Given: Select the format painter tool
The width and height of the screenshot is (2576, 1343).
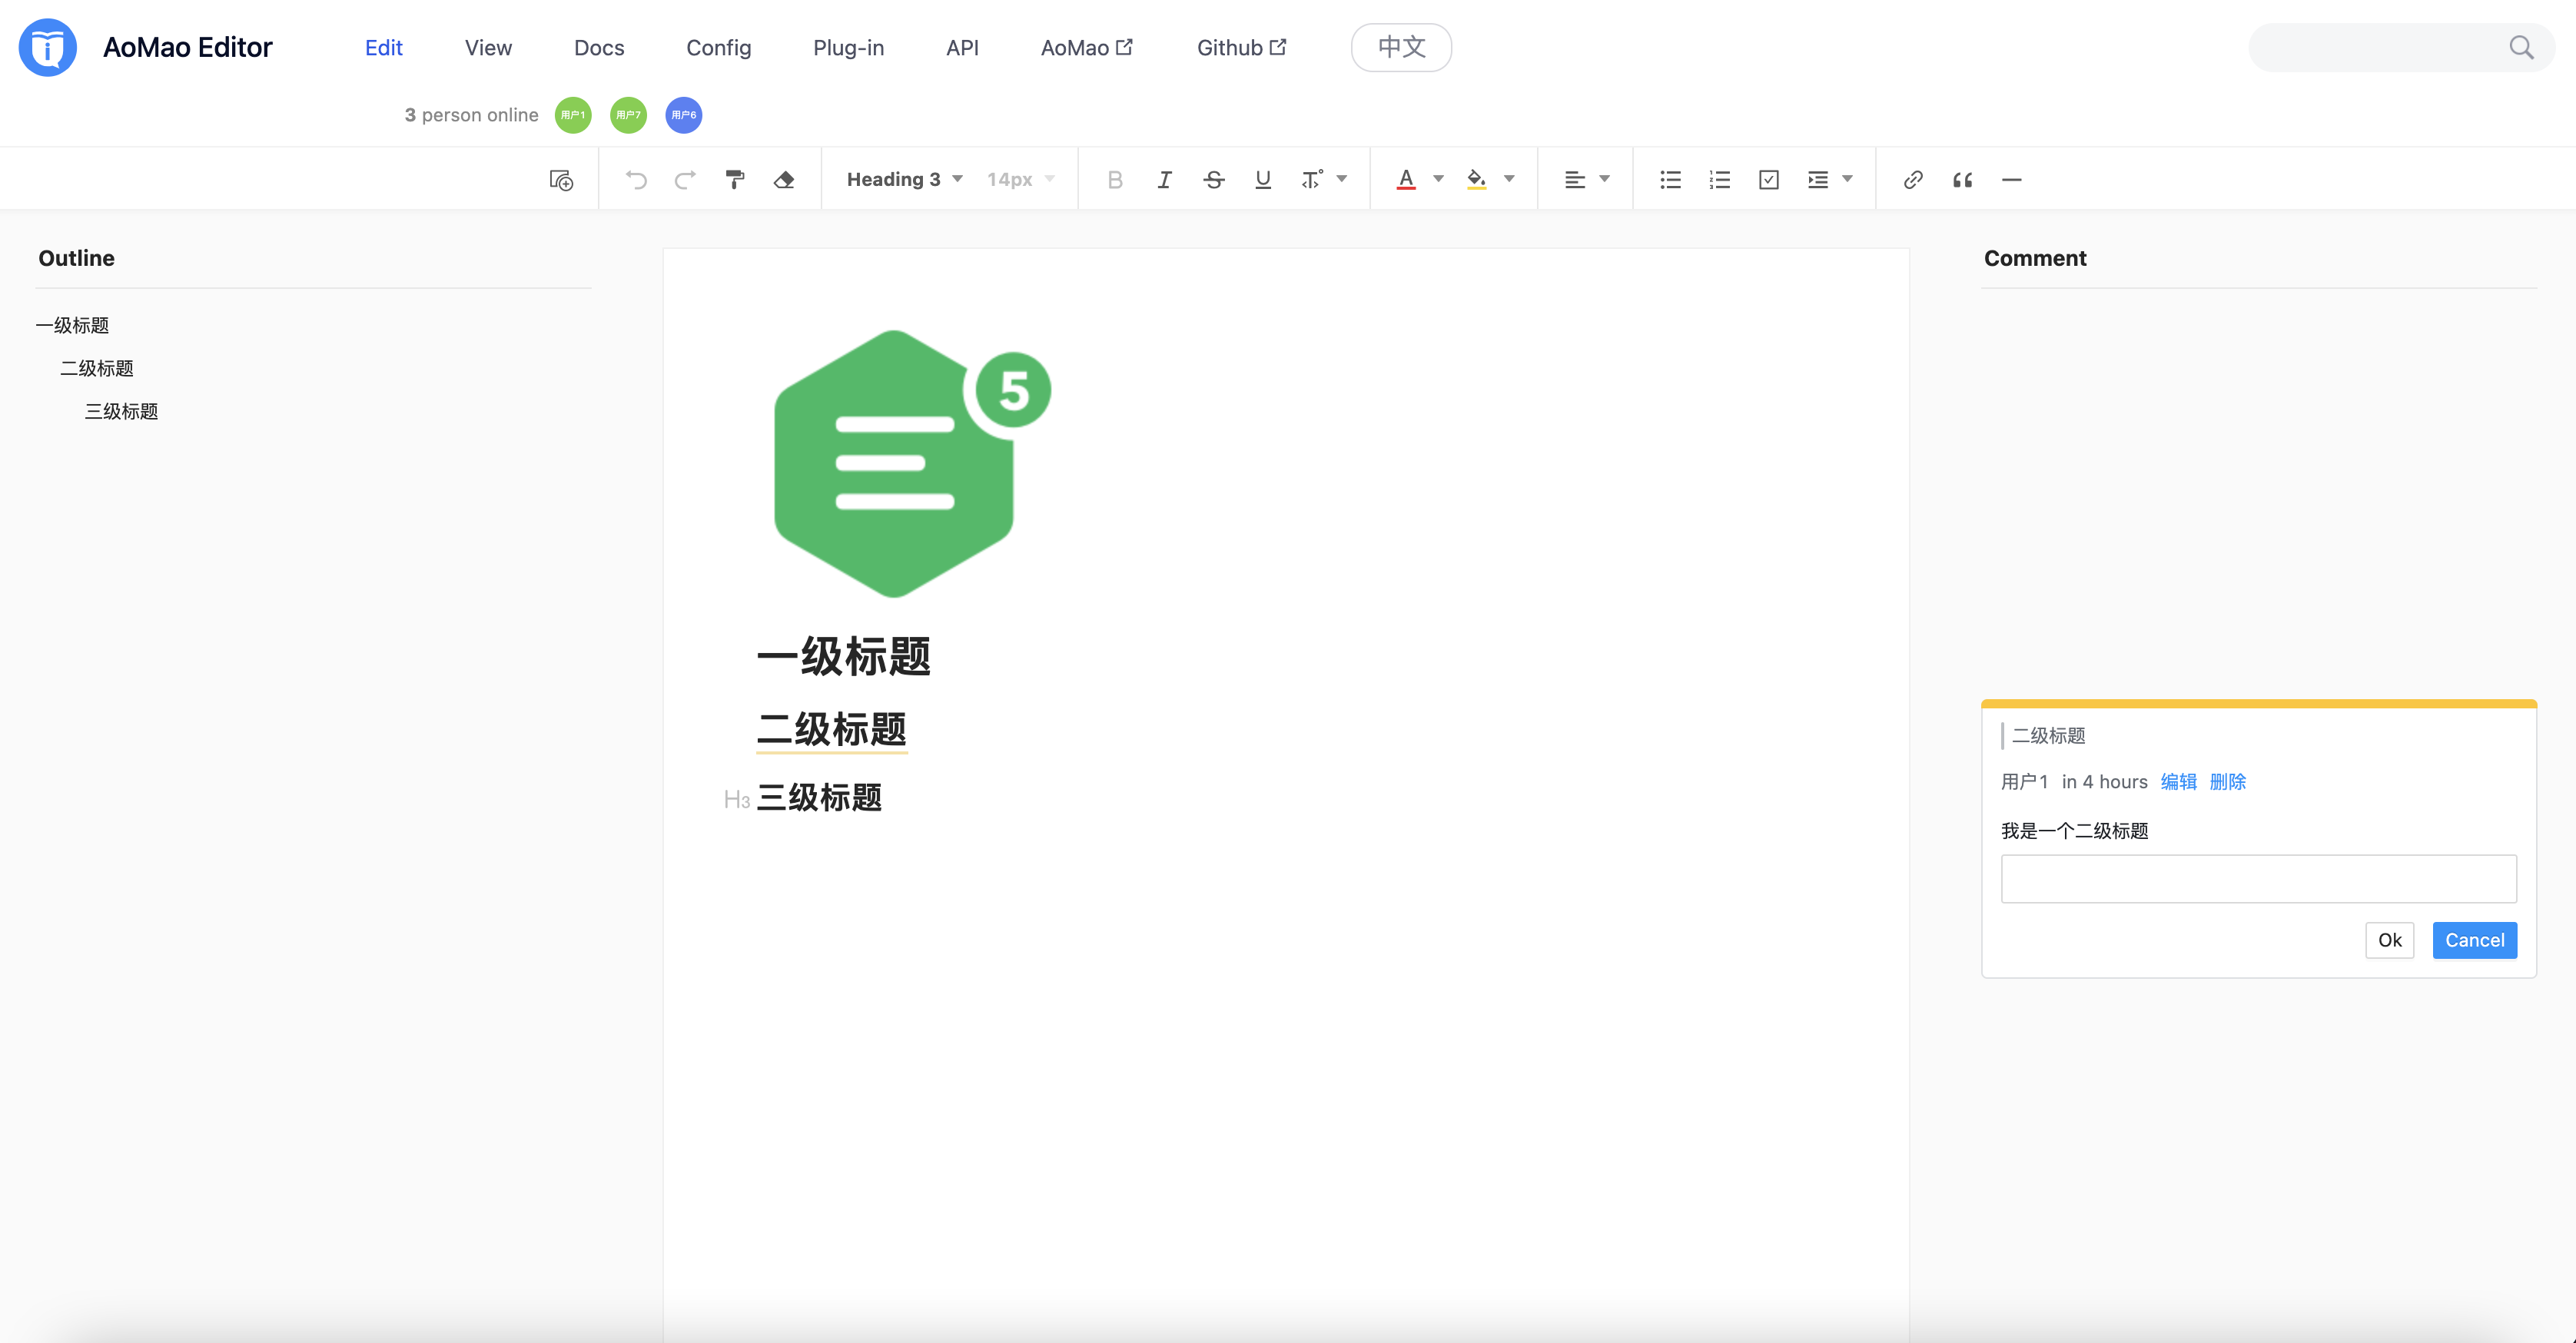Looking at the screenshot, I should click(735, 180).
